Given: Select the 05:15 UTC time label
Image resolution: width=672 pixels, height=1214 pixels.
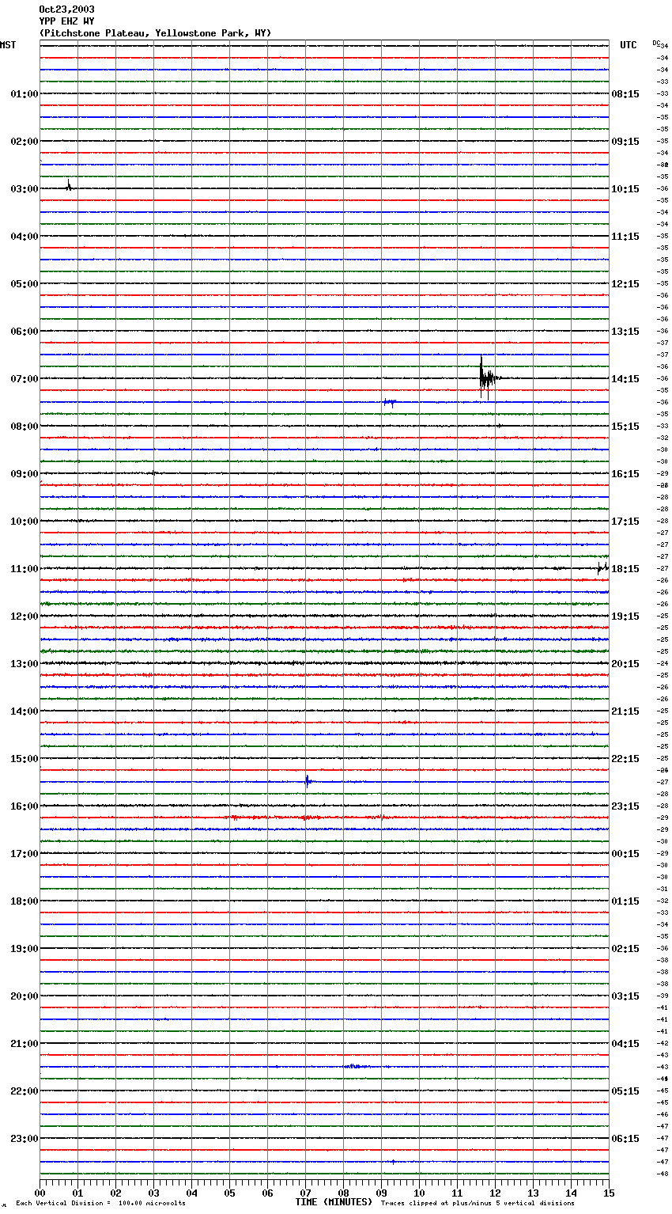Looking at the screenshot, I should (x=625, y=1091).
